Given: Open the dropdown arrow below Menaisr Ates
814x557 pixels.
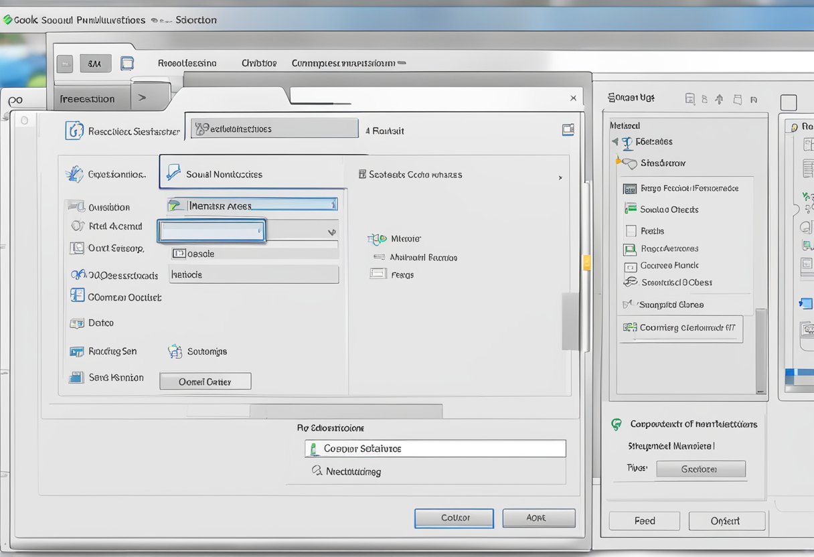Looking at the screenshot, I should point(331,232).
